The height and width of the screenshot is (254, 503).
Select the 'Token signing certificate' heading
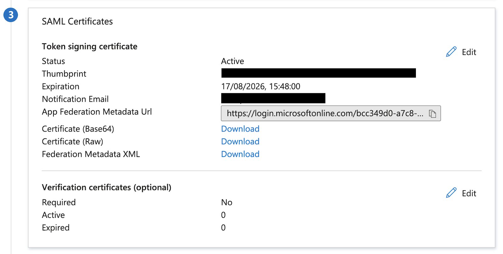90,46
